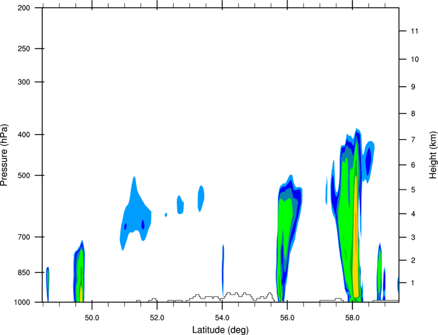The width and height of the screenshot is (438, 335).
Task: Pick the 4 km height label
Action: click(413, 214)
